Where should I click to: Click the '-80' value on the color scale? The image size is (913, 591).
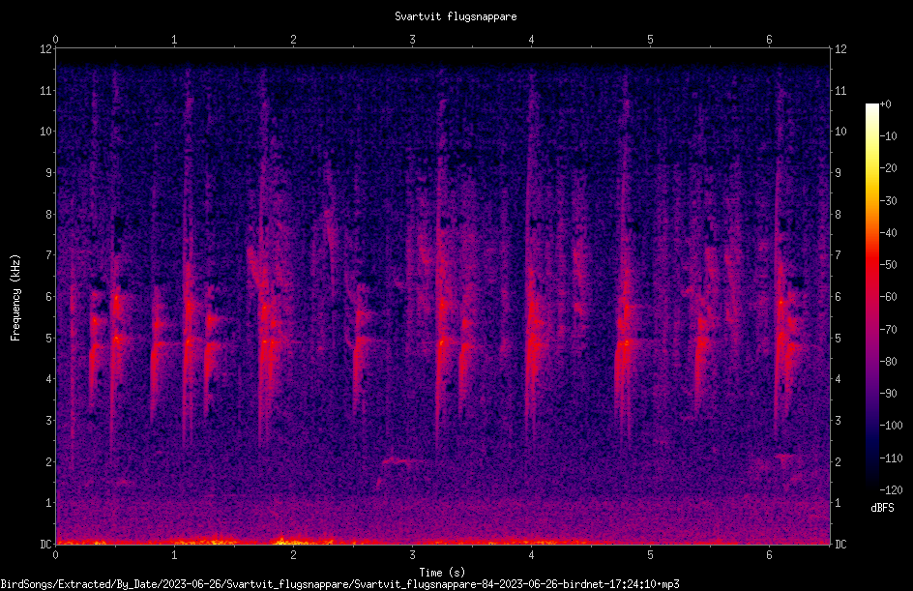[888, 362]
